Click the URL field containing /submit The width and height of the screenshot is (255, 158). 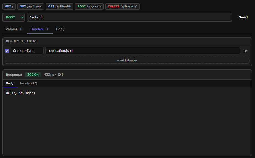(x=129, y=17)
